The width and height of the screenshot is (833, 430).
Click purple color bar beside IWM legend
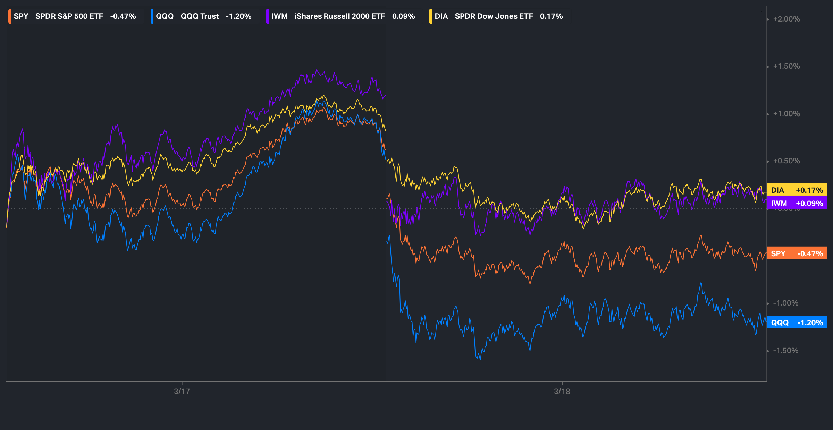(x=267, y=16)
